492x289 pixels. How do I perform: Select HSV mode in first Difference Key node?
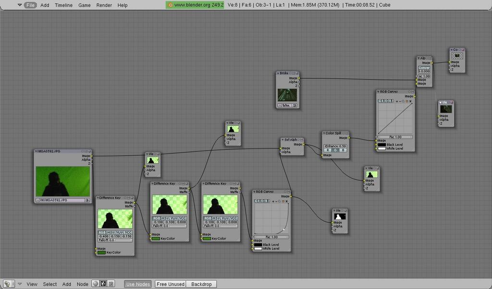111,233
